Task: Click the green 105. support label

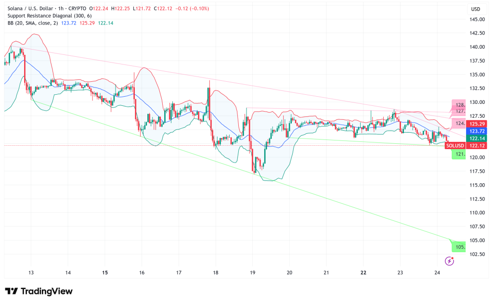Action: 460,247
